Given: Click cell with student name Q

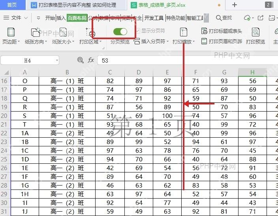Looking at the screenshot, I should click(25, 99).
